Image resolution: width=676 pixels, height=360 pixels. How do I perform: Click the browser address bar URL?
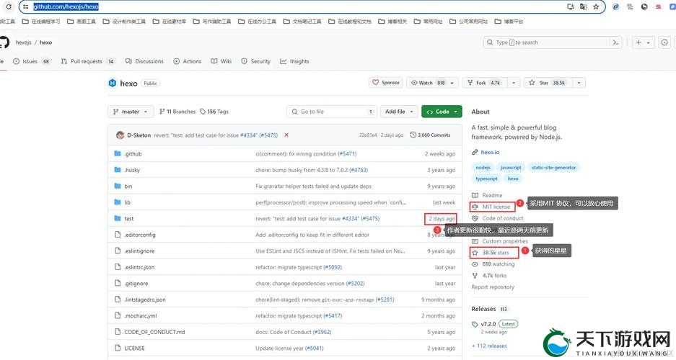coord(66,6)
